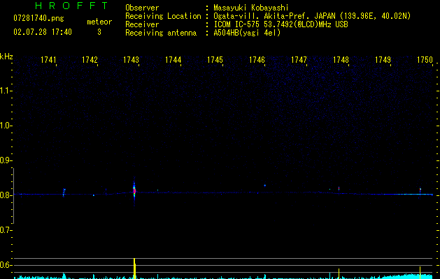Click the 1744 time axis marker

pyautogui.click(x=173, y=60)
